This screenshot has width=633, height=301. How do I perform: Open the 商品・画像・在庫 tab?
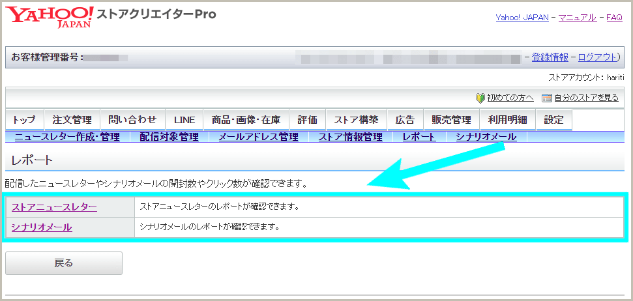click(x=246, y=119)
